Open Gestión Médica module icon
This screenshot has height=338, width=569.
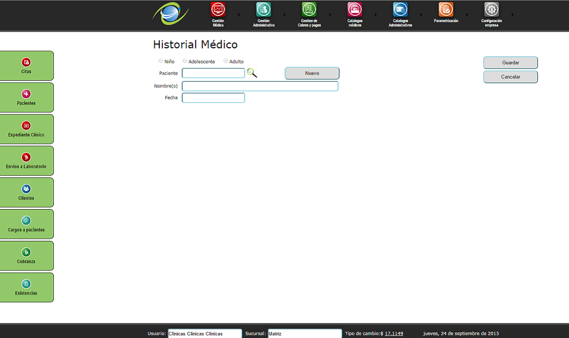pos(218,10)
